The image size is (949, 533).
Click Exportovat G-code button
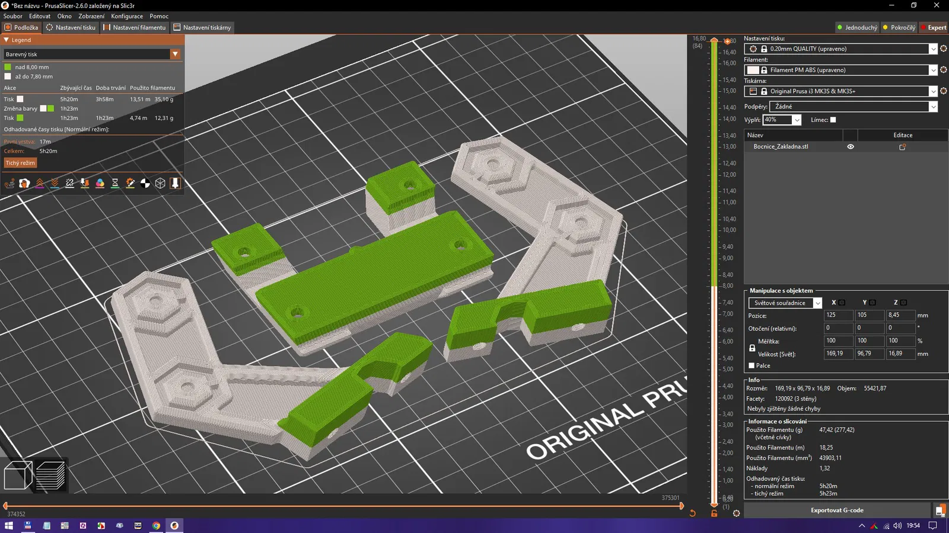(837, 510)
